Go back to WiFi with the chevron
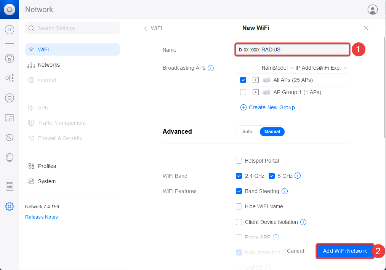The width and height of the screenshot is (386, 270). click(x=146, y=28)
